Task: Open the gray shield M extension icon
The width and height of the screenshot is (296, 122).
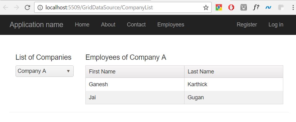Action: pos(244,7)
